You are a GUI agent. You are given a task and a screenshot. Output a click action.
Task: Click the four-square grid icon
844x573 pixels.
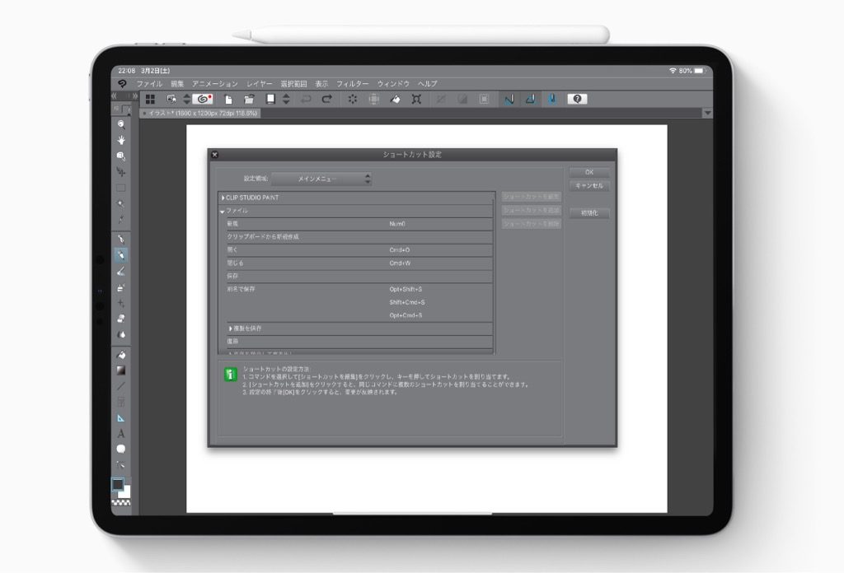coord(150,100)
